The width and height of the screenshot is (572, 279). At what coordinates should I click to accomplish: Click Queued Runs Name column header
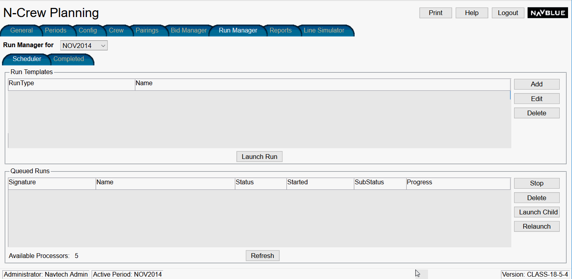[x=165, y=183]
